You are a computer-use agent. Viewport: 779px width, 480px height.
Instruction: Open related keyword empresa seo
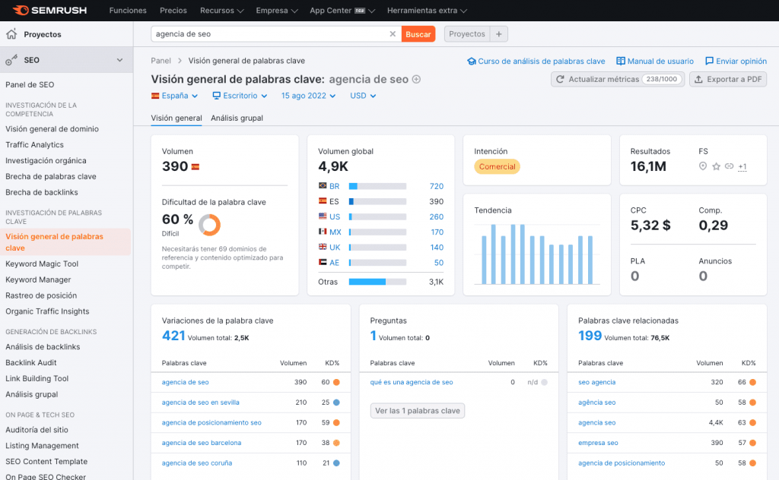point(598,443)
